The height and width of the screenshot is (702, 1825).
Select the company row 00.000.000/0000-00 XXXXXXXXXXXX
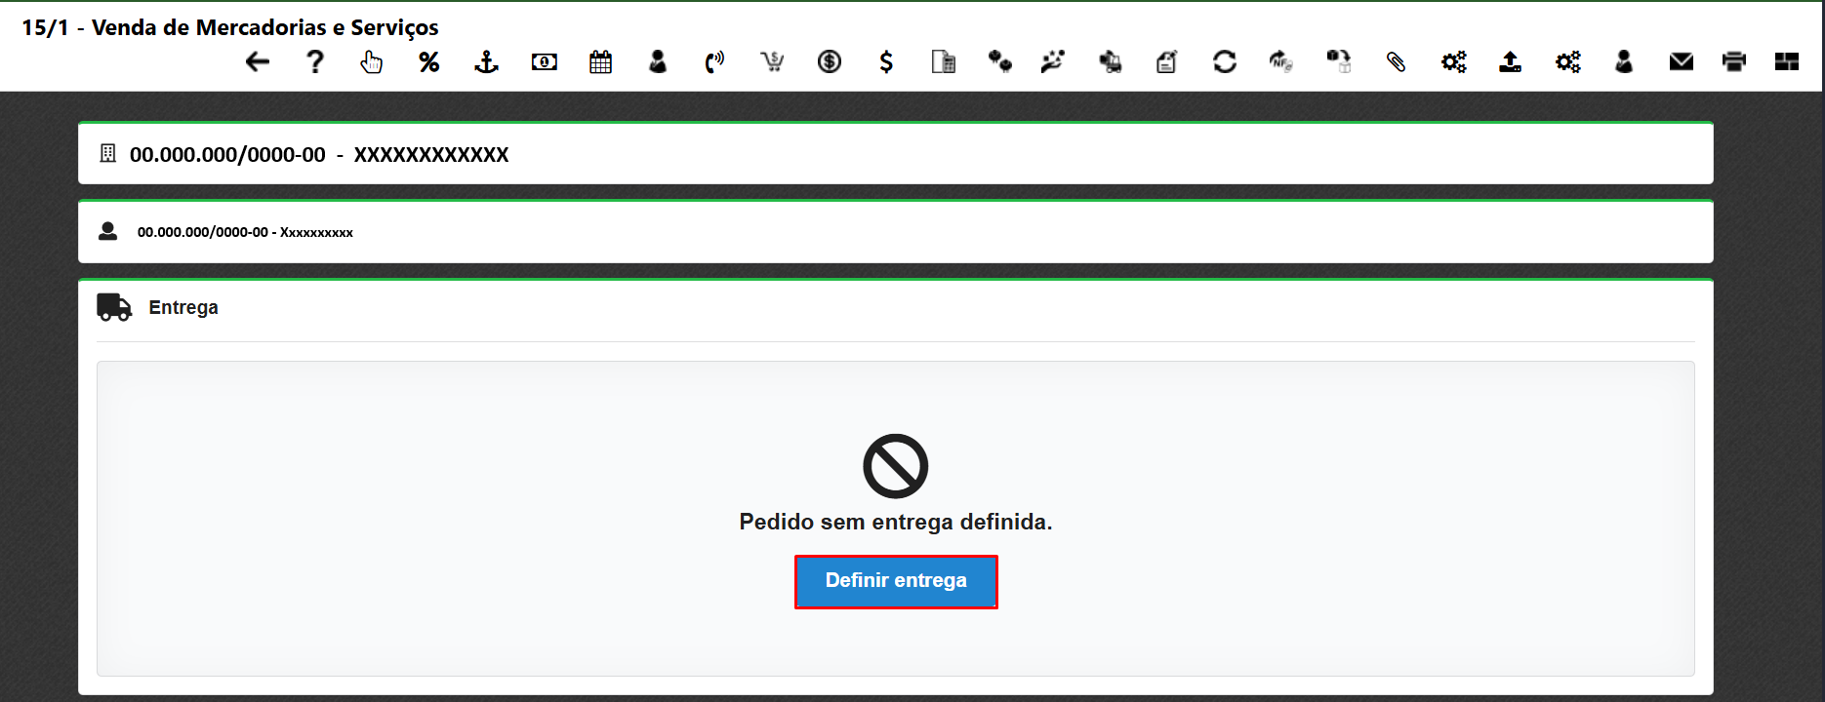(895, 154)
